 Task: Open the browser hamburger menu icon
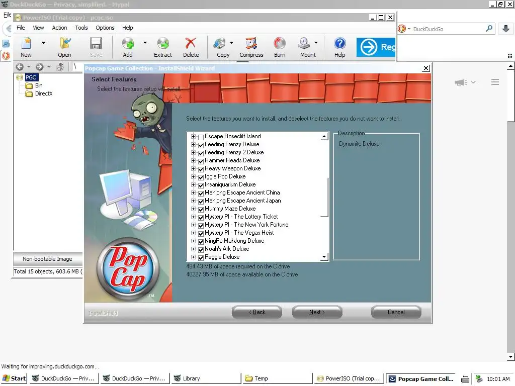(x=495, y=82)
